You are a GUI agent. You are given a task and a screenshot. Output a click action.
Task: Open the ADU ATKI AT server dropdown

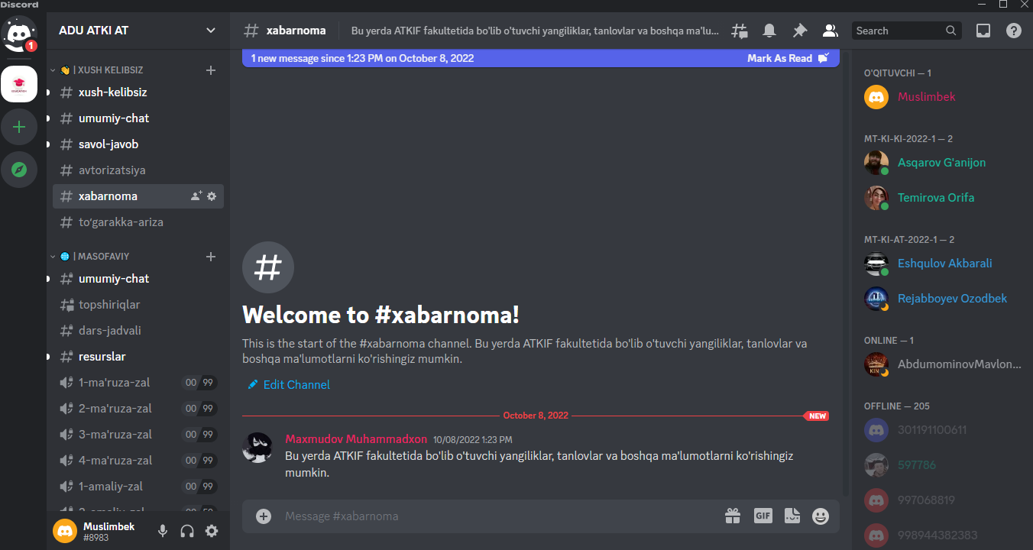click(x=138, y=31)
